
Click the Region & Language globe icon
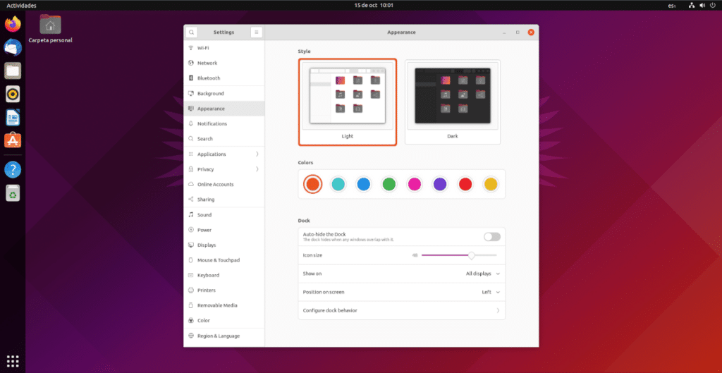coord(191,336)
